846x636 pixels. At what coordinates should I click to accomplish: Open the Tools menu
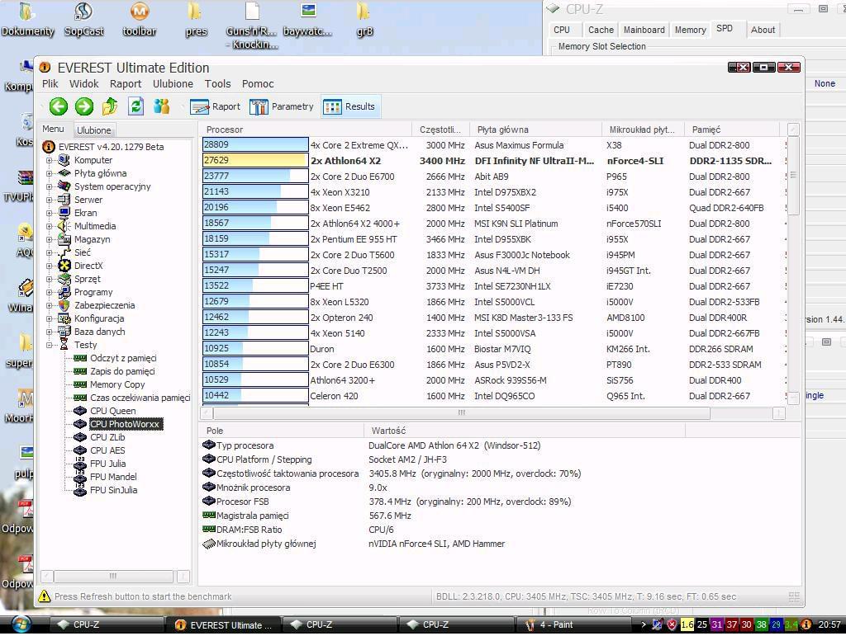click(x=217, y=83)
